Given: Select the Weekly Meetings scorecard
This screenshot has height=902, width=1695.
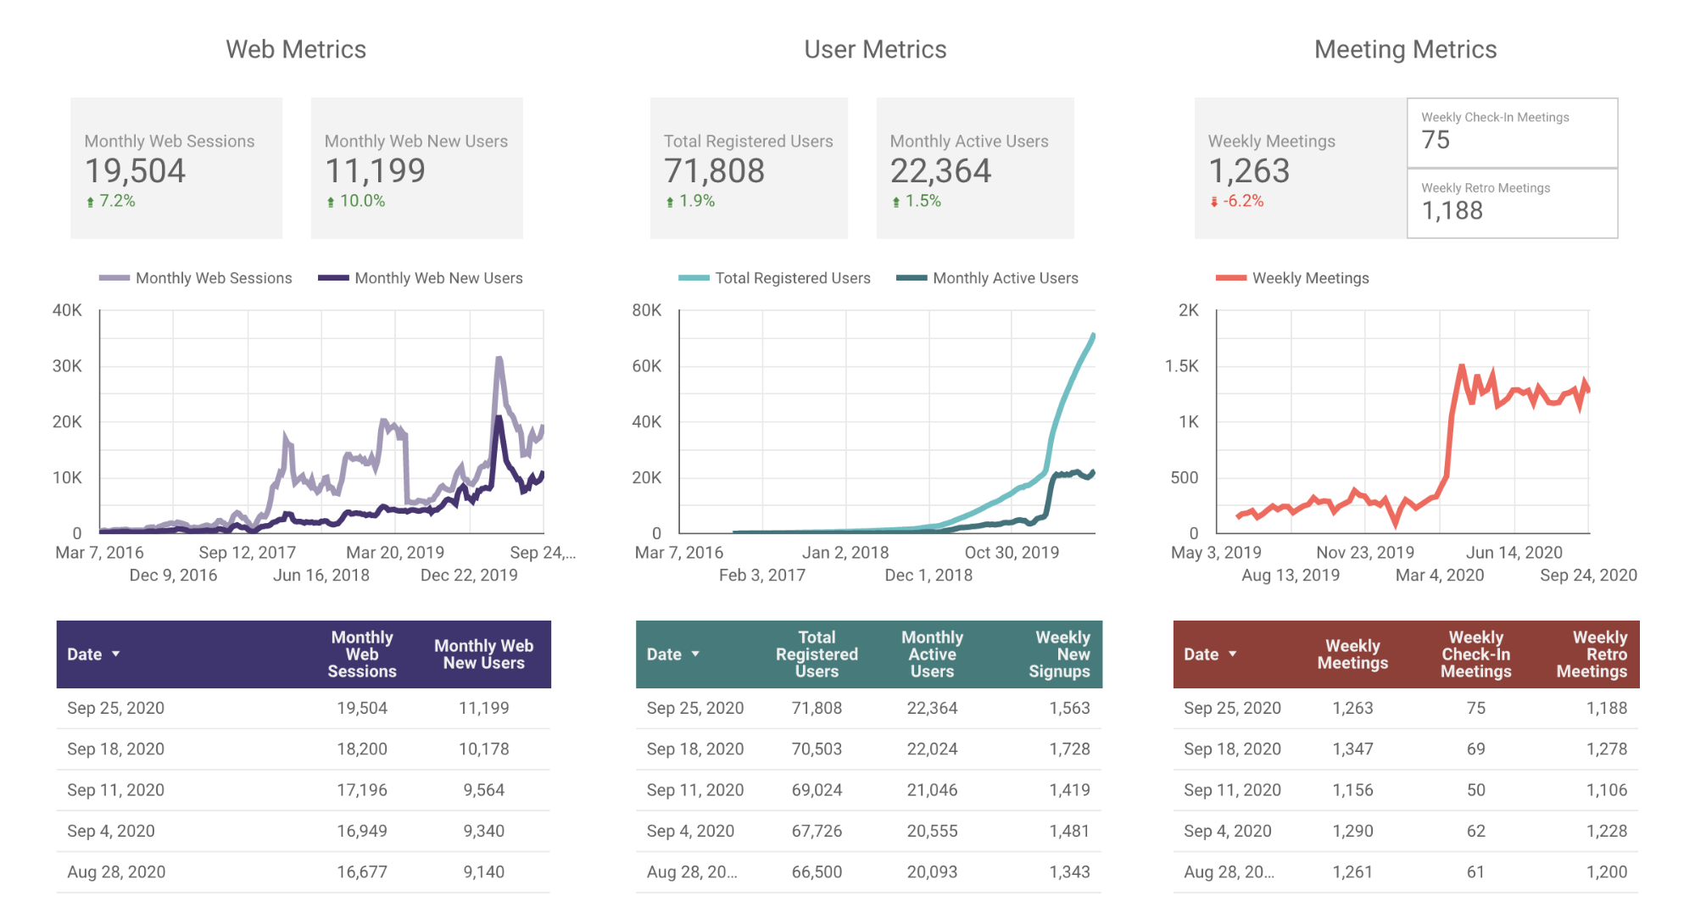Looking at the screenshot, I should 1301,168.
